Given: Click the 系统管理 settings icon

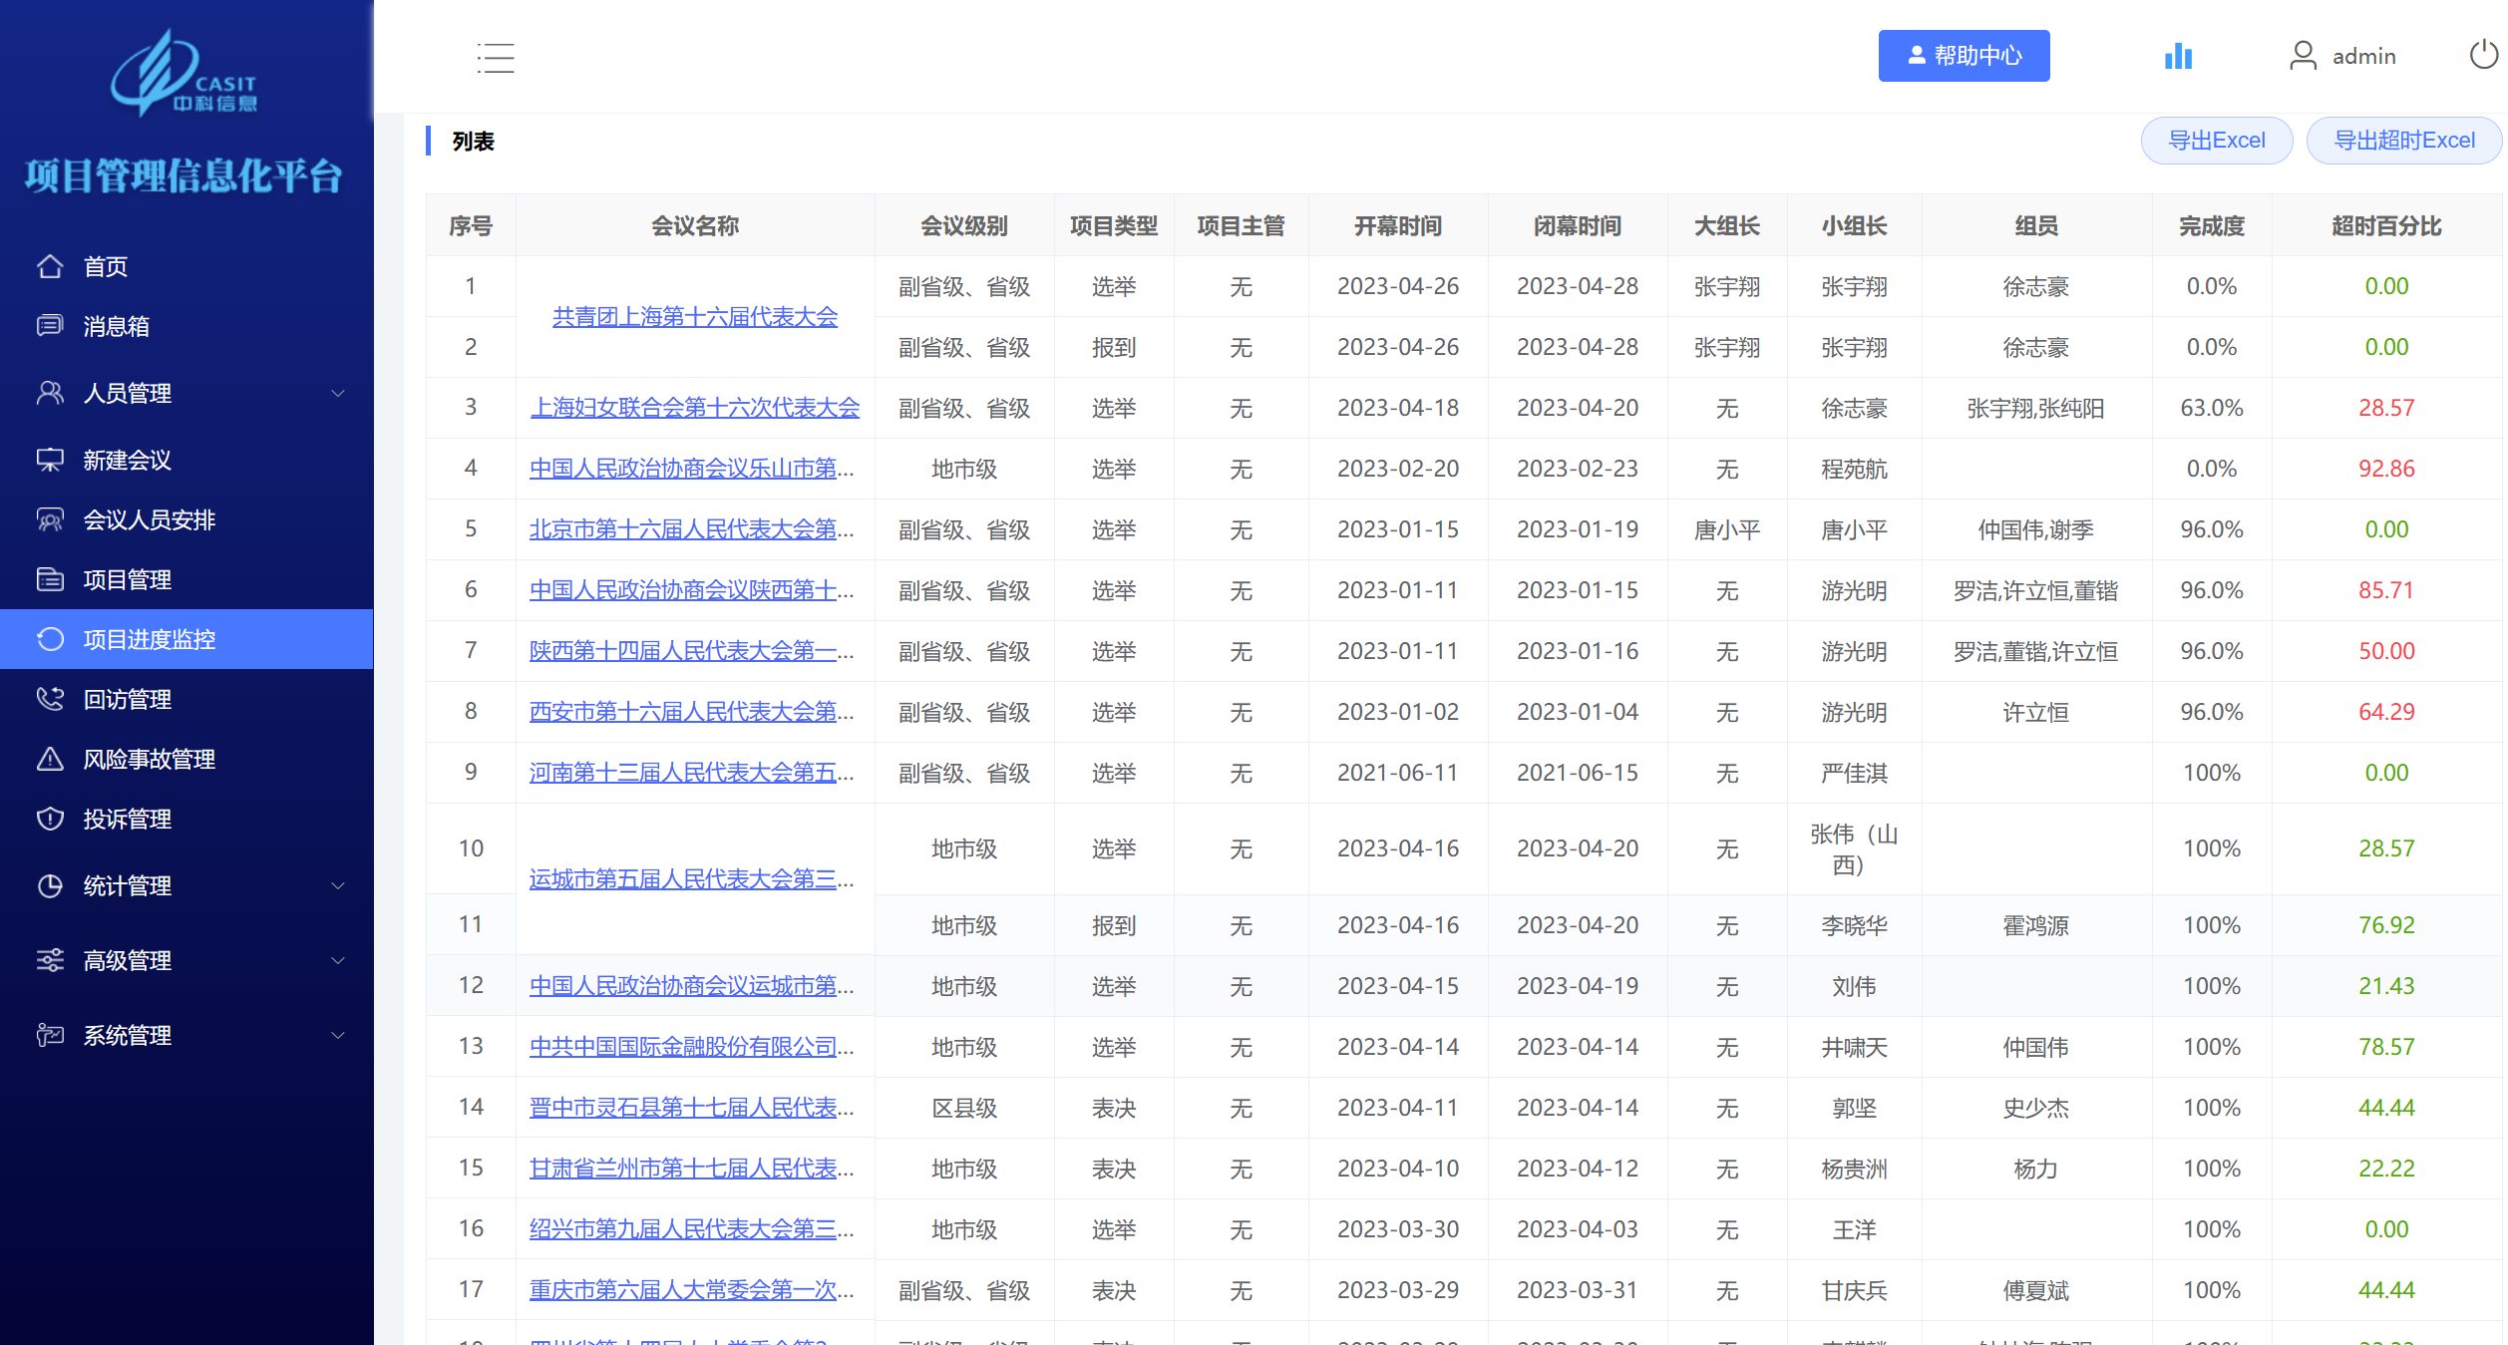Looking at the screenshot, I should pyautogui.click(x=50, y=1035).
